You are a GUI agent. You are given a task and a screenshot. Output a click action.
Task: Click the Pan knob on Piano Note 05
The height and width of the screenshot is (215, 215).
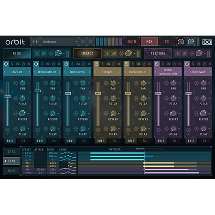click(143, 83)
